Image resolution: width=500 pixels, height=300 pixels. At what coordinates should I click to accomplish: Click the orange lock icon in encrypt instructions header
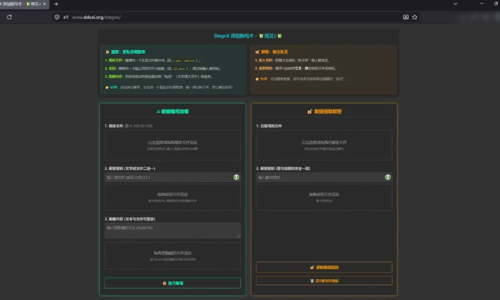[x=107, y=51]
